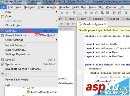Screen dimensions: 130x96
Task: Click the Synchronize refresh icon
Action: coord(3,64)
